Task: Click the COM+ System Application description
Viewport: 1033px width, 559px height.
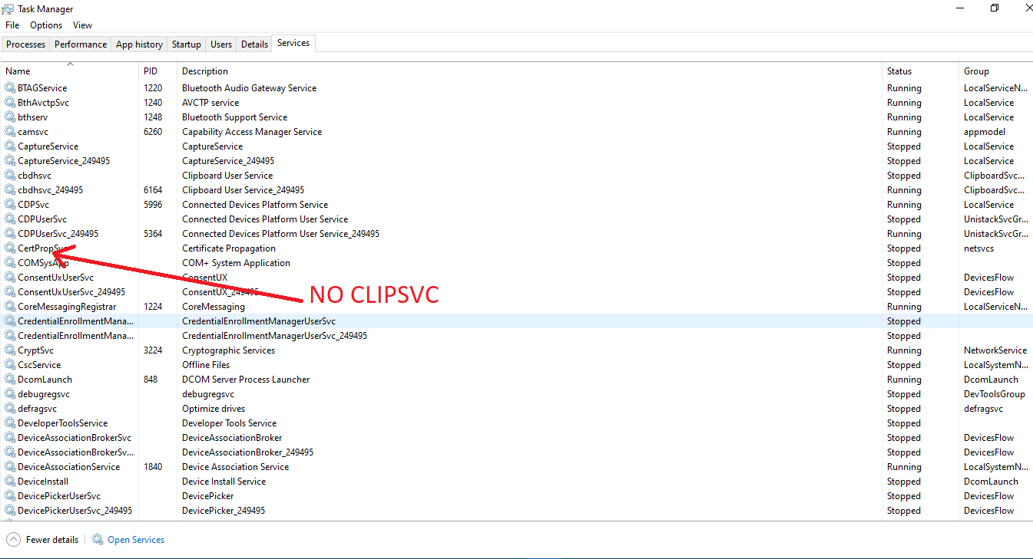Action: pyautogui.click(x=236, y=263)
